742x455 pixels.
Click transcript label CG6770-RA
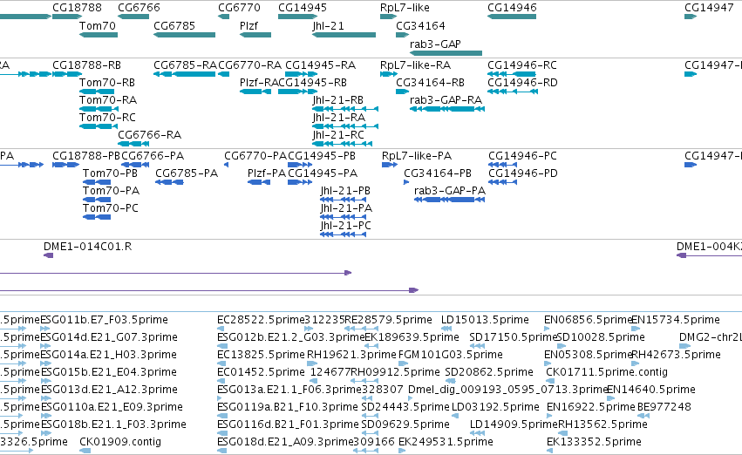point(250,65)
